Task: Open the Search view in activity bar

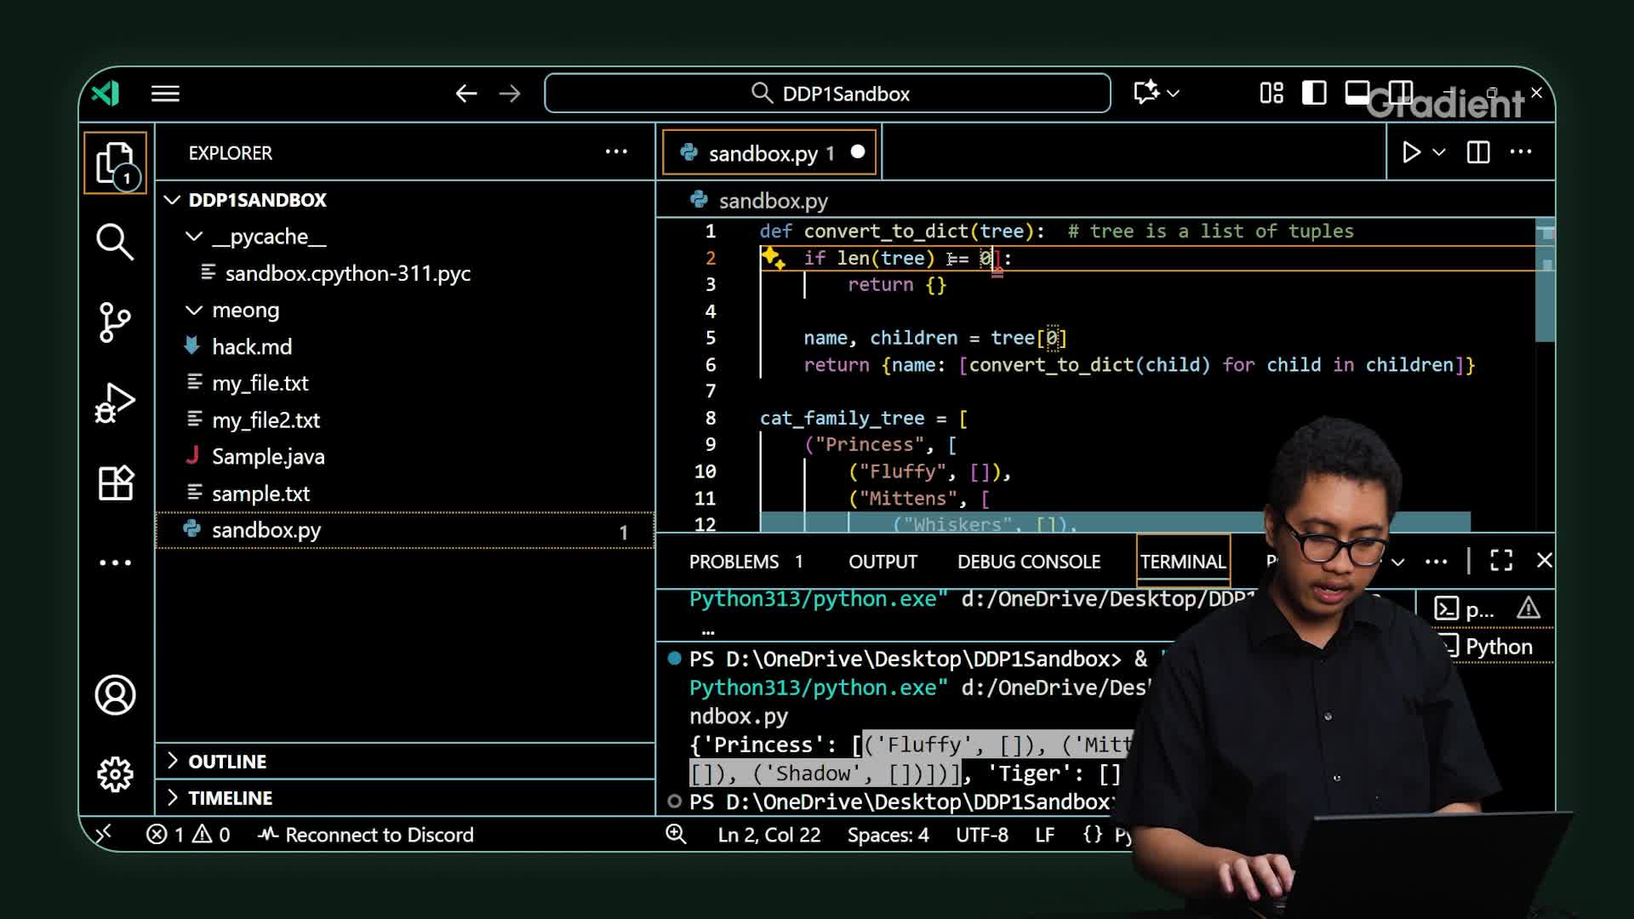Action: tap(115, 243)
